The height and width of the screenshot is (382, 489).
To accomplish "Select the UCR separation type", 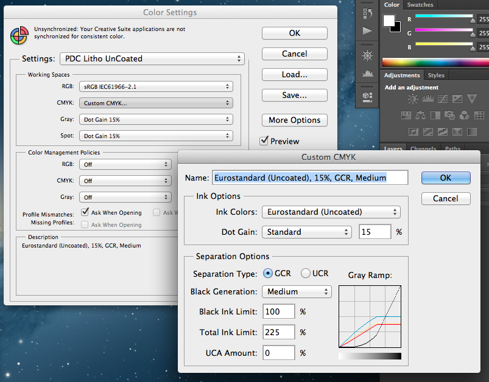I will click(x=305, y=274).
